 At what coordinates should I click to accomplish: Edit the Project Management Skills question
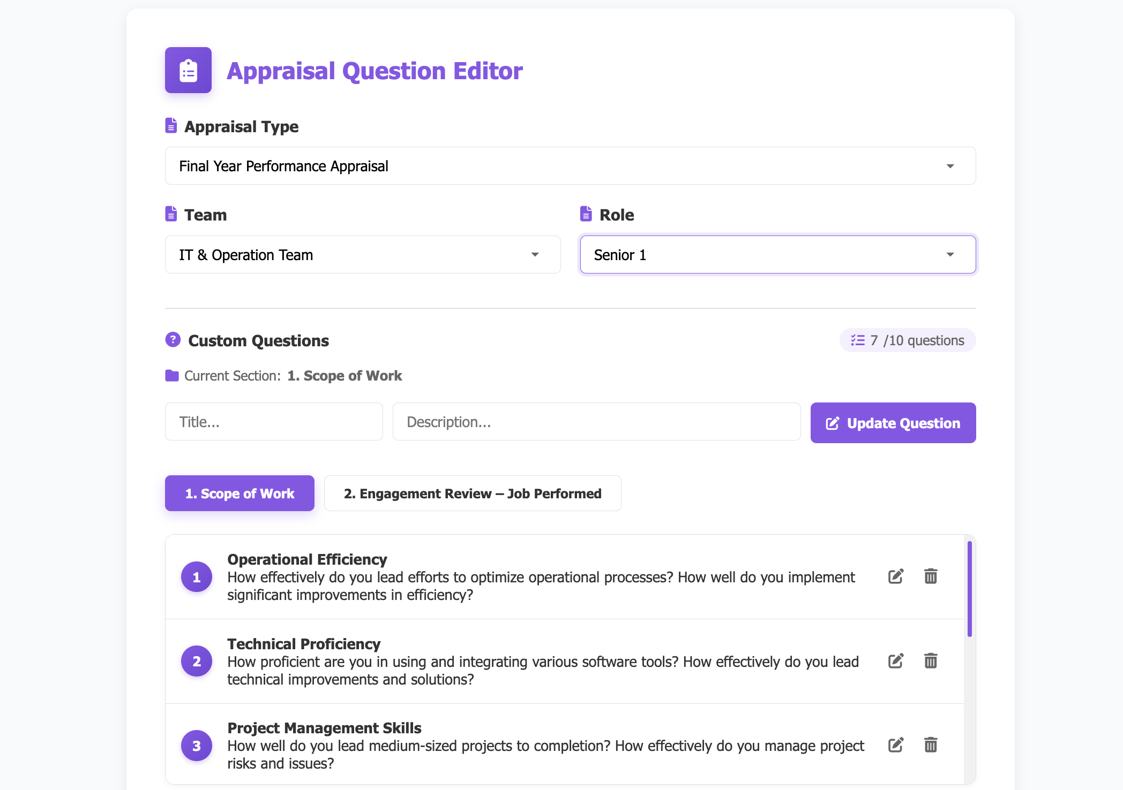pos(896,745)
